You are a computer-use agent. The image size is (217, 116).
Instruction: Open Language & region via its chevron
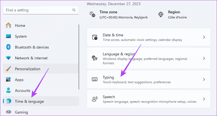[x=204, y=58]
